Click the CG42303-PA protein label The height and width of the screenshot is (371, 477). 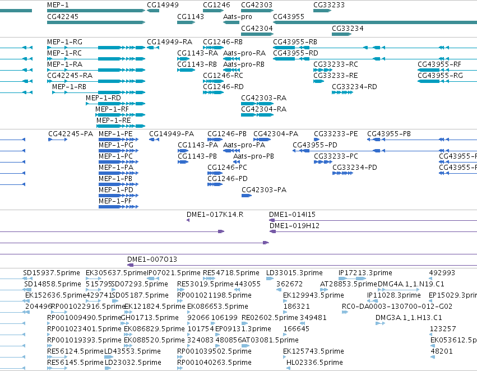coord(264,190)
